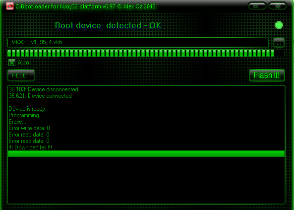294x210 pixels.
Task: Select the 'Error write data: 0' line
Action: (29, 128)
